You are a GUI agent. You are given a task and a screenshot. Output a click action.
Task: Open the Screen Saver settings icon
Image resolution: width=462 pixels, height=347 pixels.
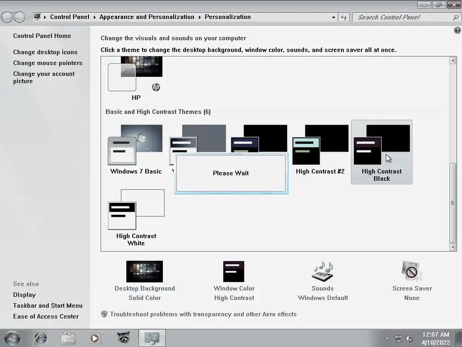pyautogui.click(x=411, y=272)
